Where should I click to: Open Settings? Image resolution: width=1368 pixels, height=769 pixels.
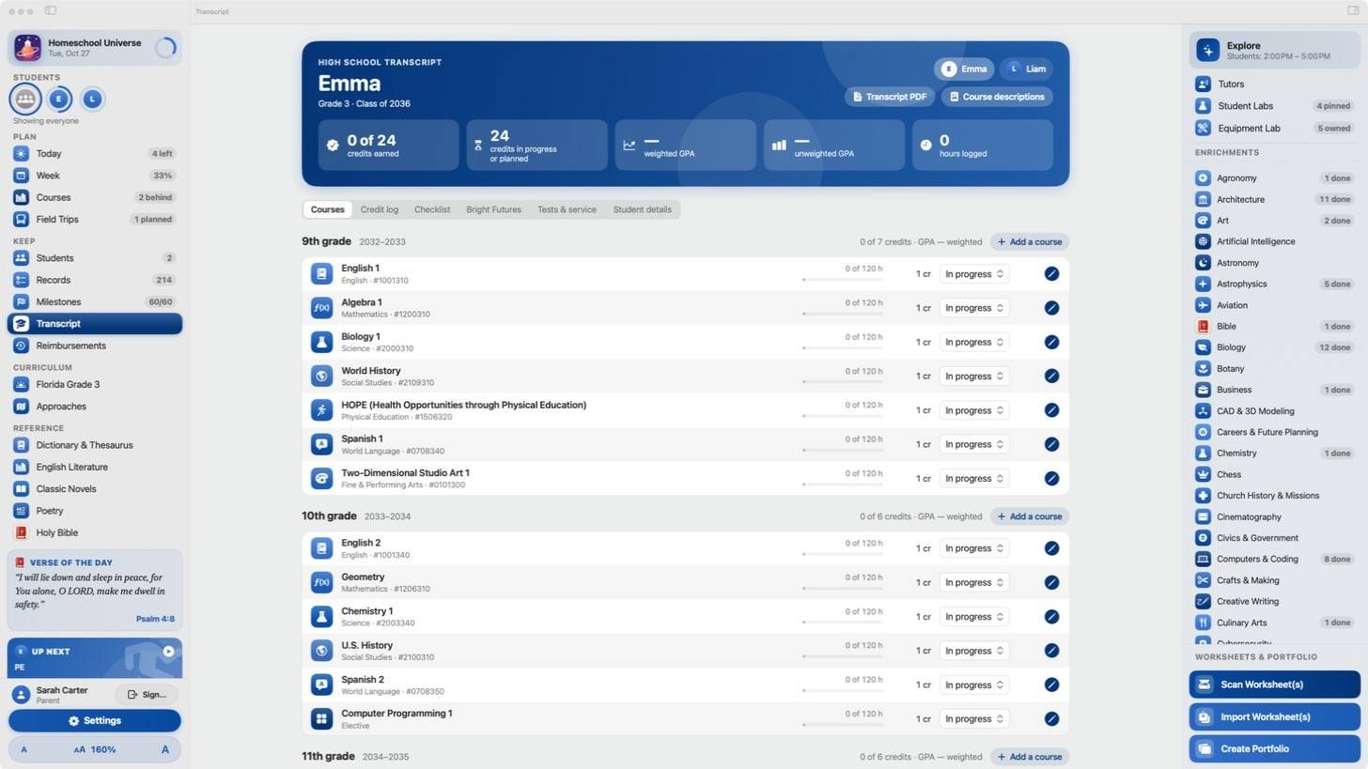(94, 721)
